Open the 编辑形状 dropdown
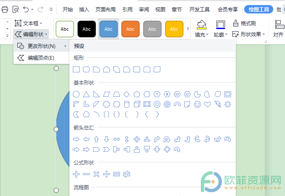Screen dimensions: 285x196 pos(31,34)
